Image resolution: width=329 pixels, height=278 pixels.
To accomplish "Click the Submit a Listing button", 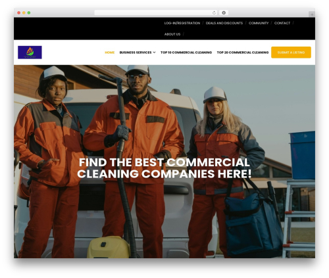I will pos(291,53).
